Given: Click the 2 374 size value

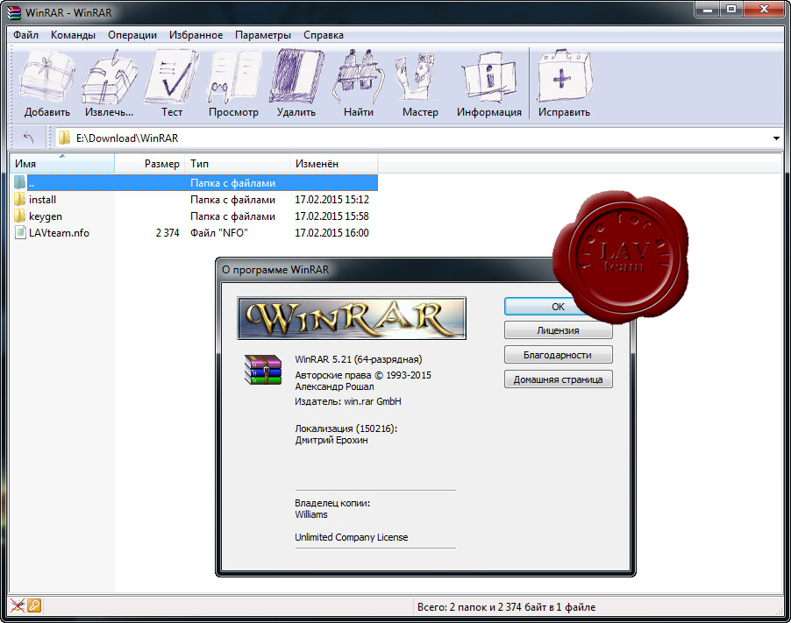Looking at the screenshot, I should [167, 233].
